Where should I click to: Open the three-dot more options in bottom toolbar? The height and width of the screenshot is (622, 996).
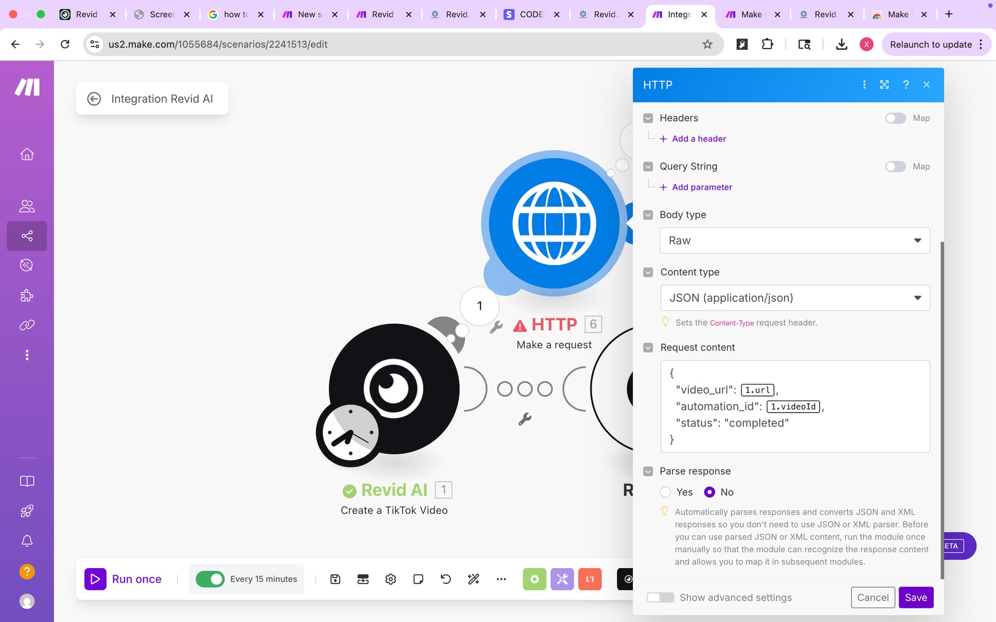pos(501,579)
